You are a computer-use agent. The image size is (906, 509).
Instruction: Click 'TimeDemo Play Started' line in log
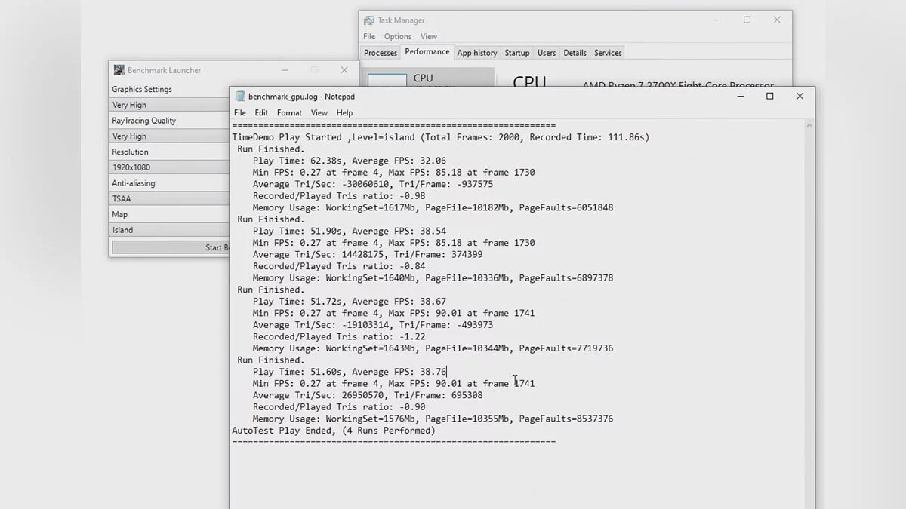(x=441, y=137)
